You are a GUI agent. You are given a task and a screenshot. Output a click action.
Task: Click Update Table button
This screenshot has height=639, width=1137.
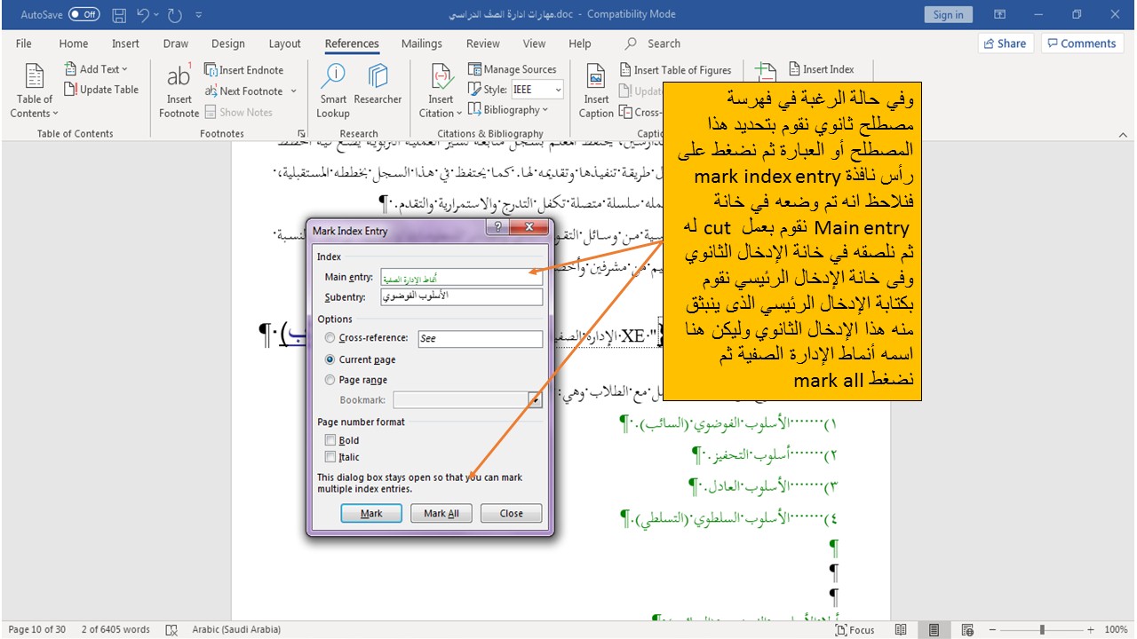click(101, 90)
